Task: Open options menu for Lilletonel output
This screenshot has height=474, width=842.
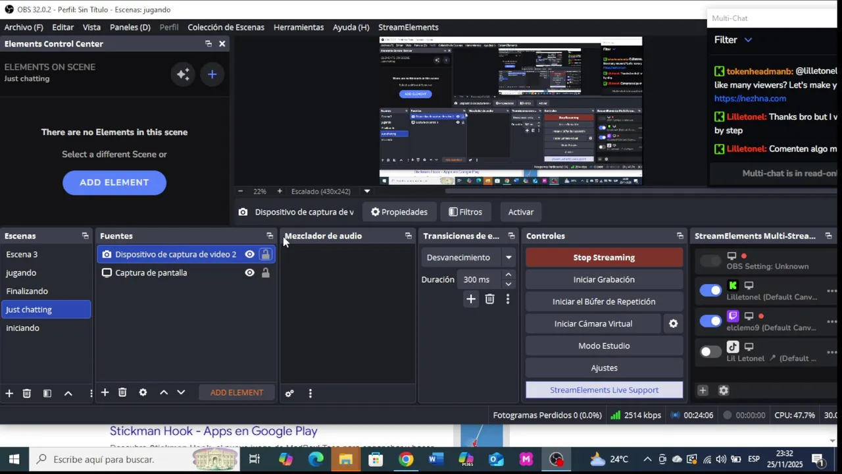Action: (x=831, y=290)
